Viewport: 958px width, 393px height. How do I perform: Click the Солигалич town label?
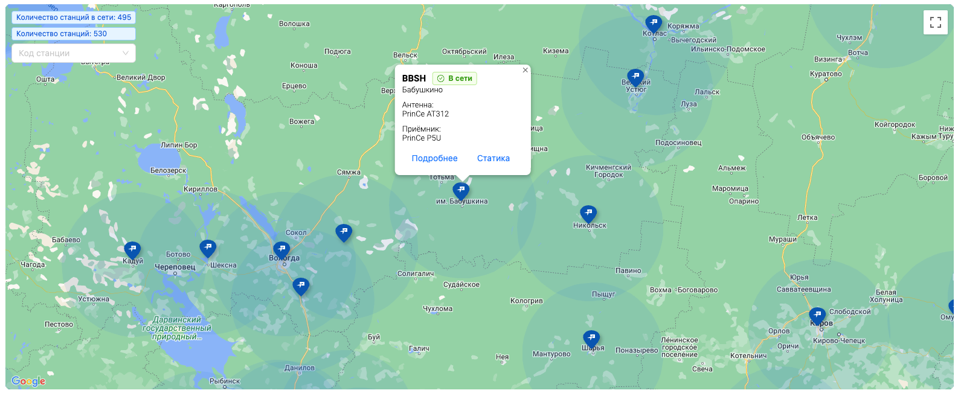[x=416, y=273]
